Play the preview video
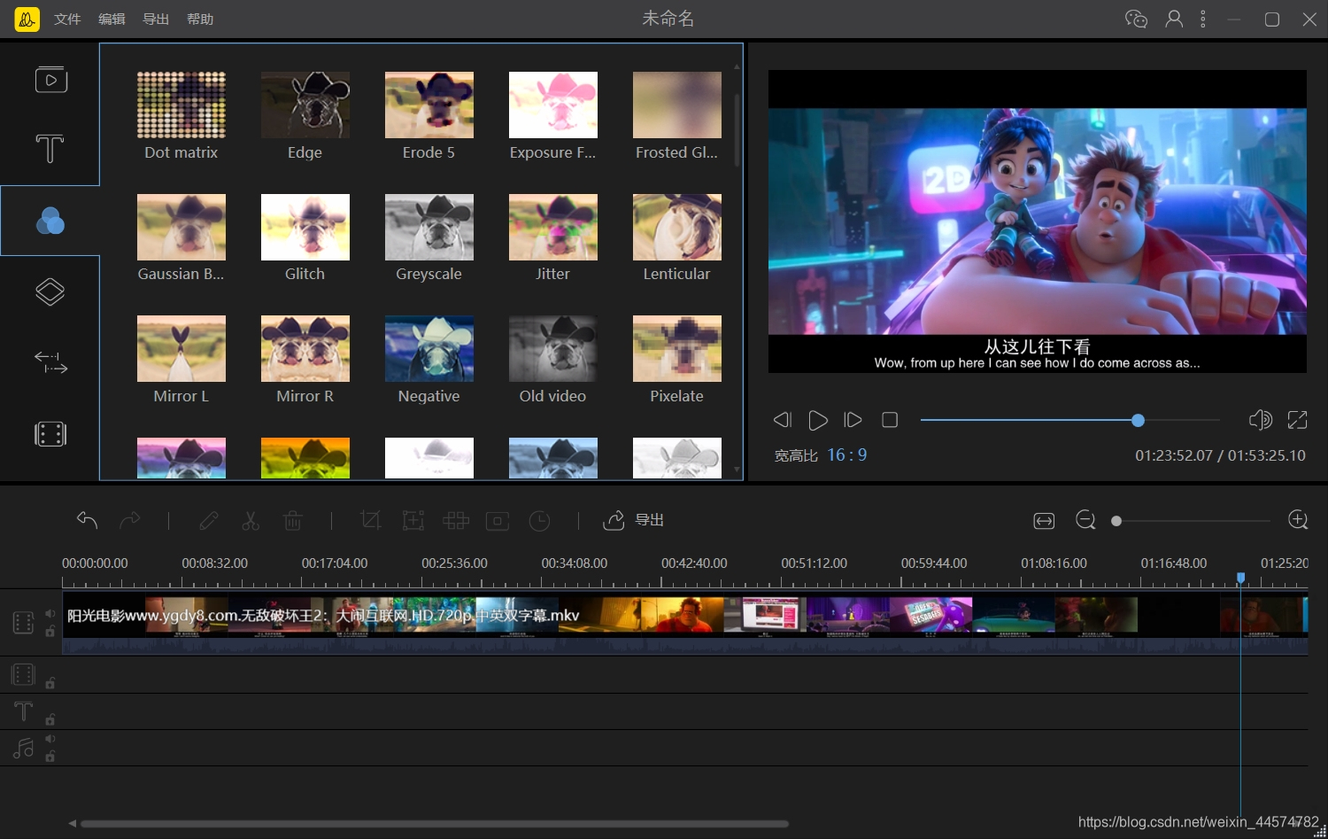The width and height of the screenshot is (1328, 839). coord(818,420)
